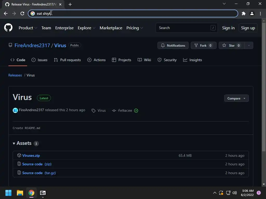Click the Latest release badge
This screenshot has width=266, height=199.
tap(44, 98)
